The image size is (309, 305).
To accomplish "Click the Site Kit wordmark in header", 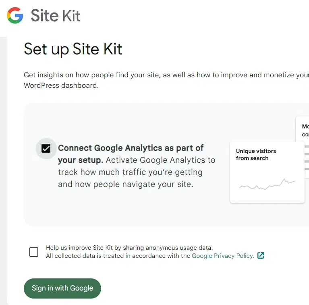I will tap(56, 16).
